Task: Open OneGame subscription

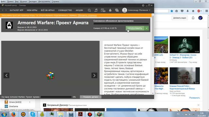Action: tap(14, 106)
